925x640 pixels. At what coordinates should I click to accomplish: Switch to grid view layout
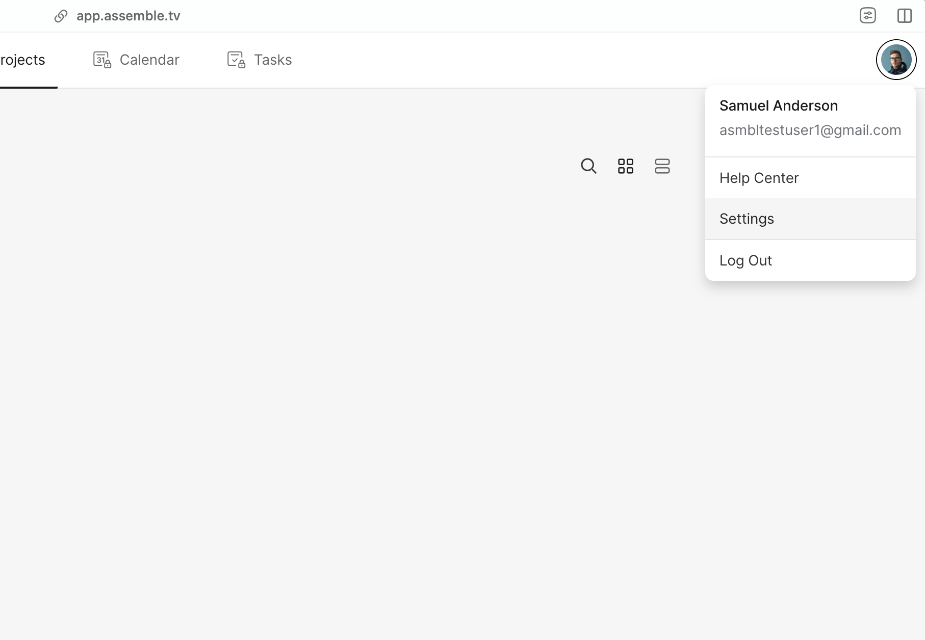coord(625,166)
